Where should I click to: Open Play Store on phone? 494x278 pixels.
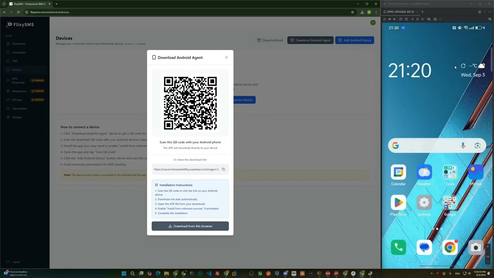[x=398, y=206]
